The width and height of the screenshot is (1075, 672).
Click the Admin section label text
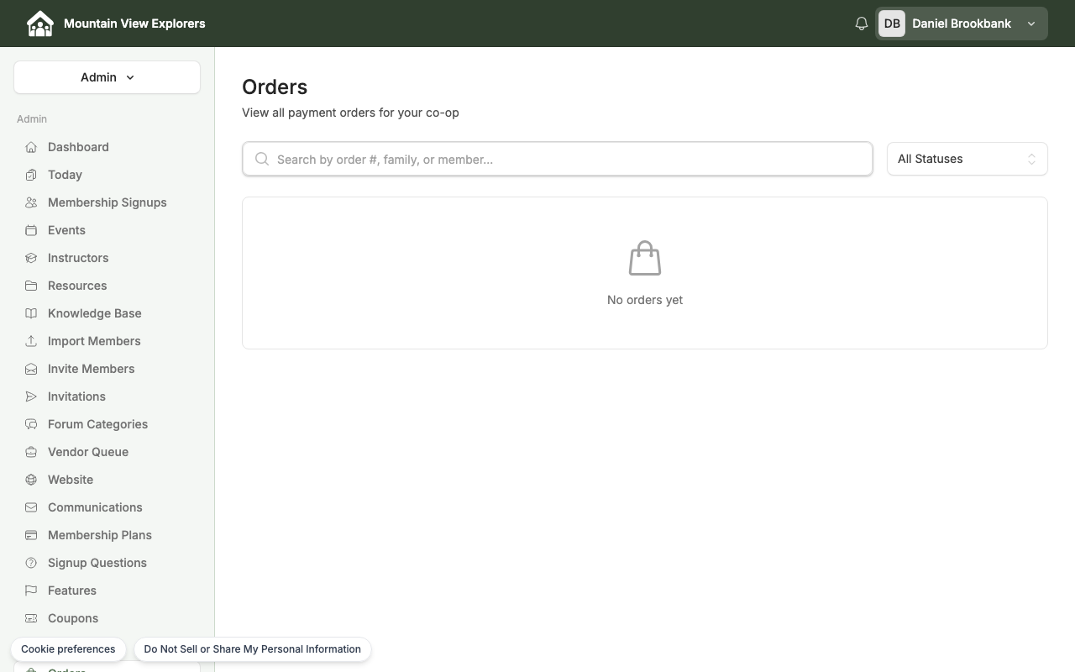click(32, 119)
